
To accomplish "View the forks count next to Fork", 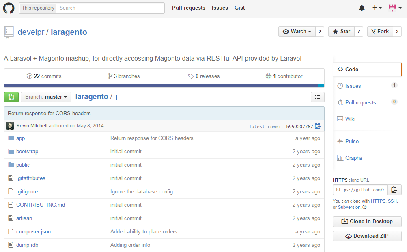I will click(x=397, y=32).
